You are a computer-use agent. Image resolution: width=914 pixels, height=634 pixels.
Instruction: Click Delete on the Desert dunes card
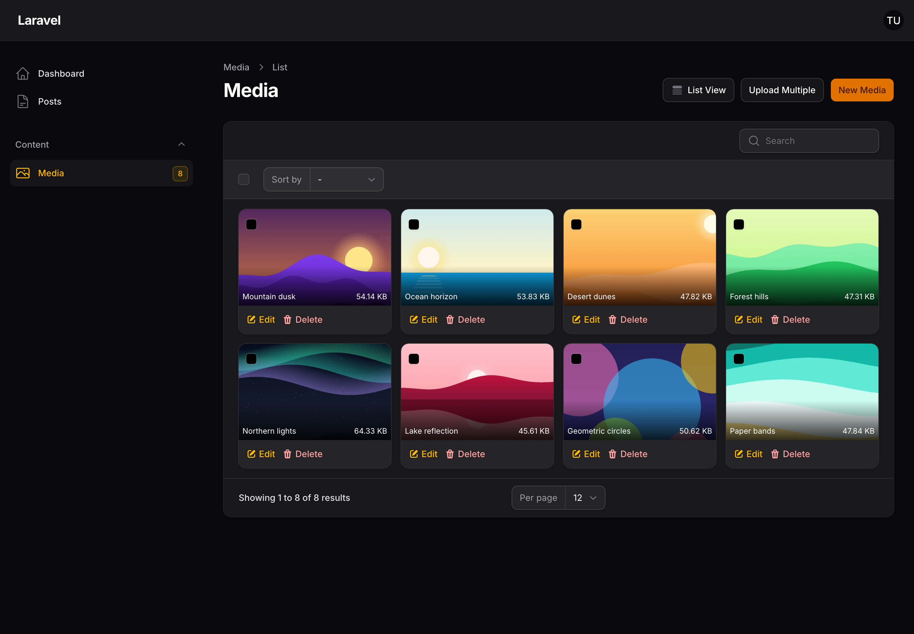628,320
